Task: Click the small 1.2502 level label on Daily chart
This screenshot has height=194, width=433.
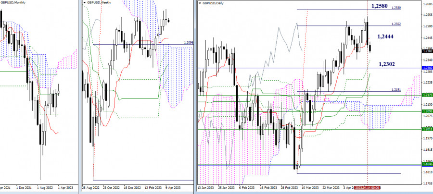Action: click(396, 24)
